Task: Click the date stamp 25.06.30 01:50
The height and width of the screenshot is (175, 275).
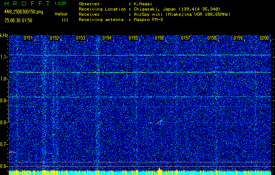Action: coord(18,21)
